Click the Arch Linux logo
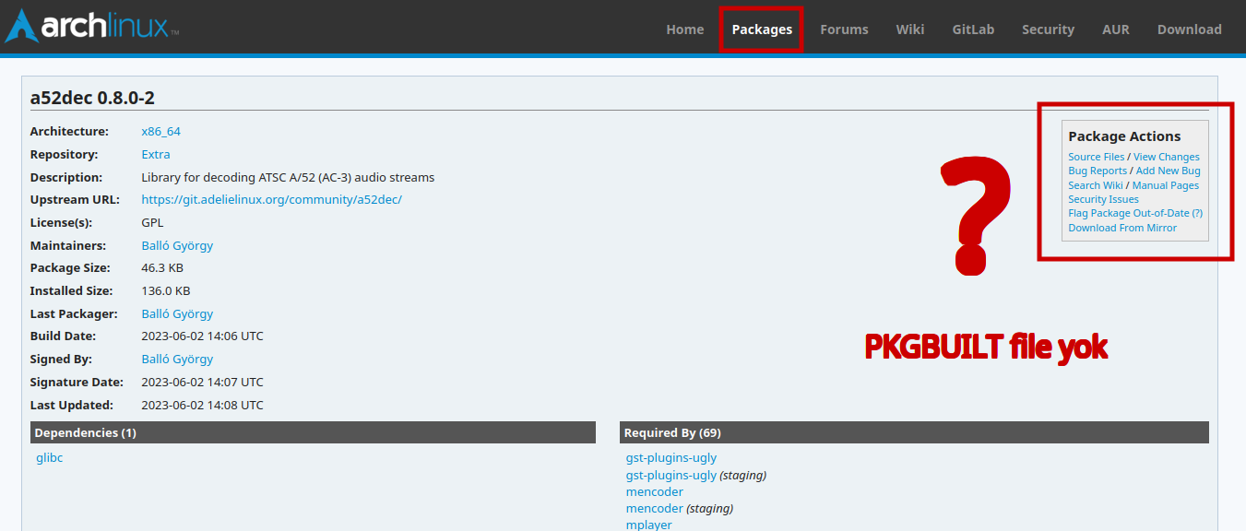Viewport: 1246px width, 531px height. pos(92,27)
